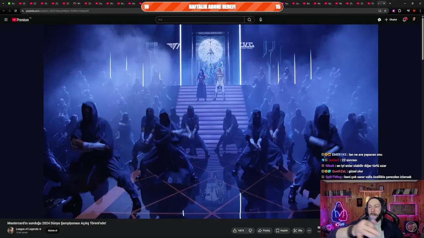Click the YouTube search input field
424x238 pixels.
click(x=200, y=20)
